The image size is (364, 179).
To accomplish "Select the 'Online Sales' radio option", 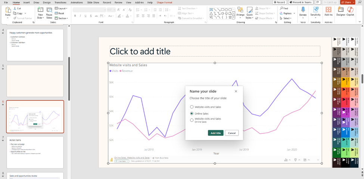I will click(x=192, y=113).
